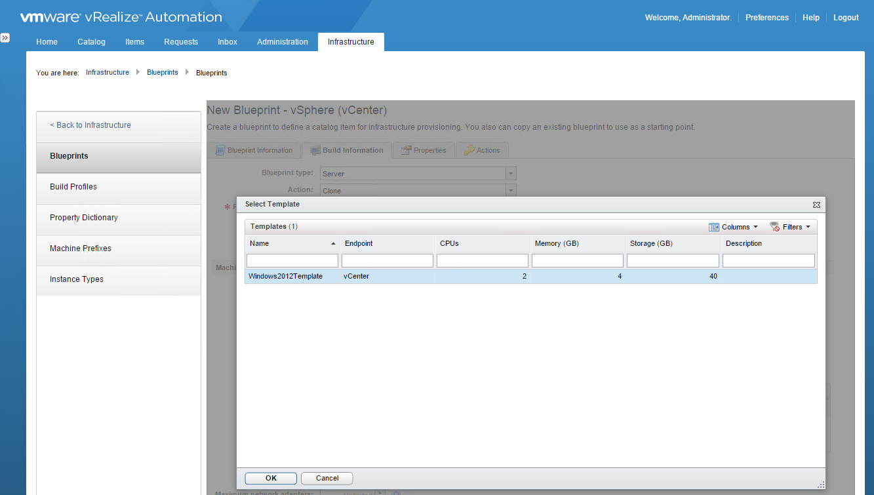This screenshot has width=874, height=495.
Task: Sort by the Name column header
Action: (x=292, y=243)
